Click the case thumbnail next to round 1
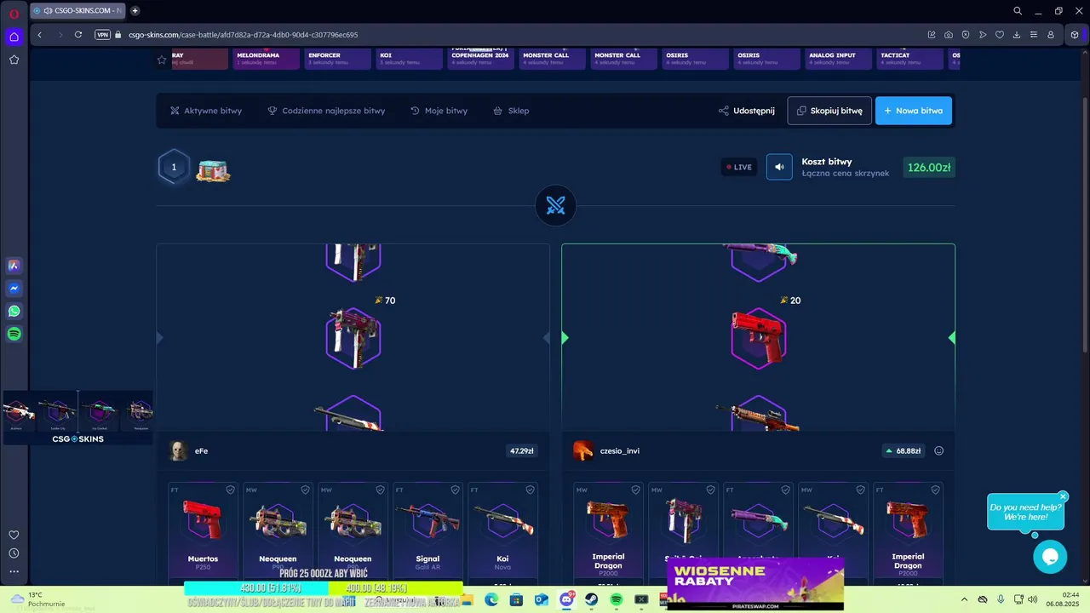 [x=213, y=170]
